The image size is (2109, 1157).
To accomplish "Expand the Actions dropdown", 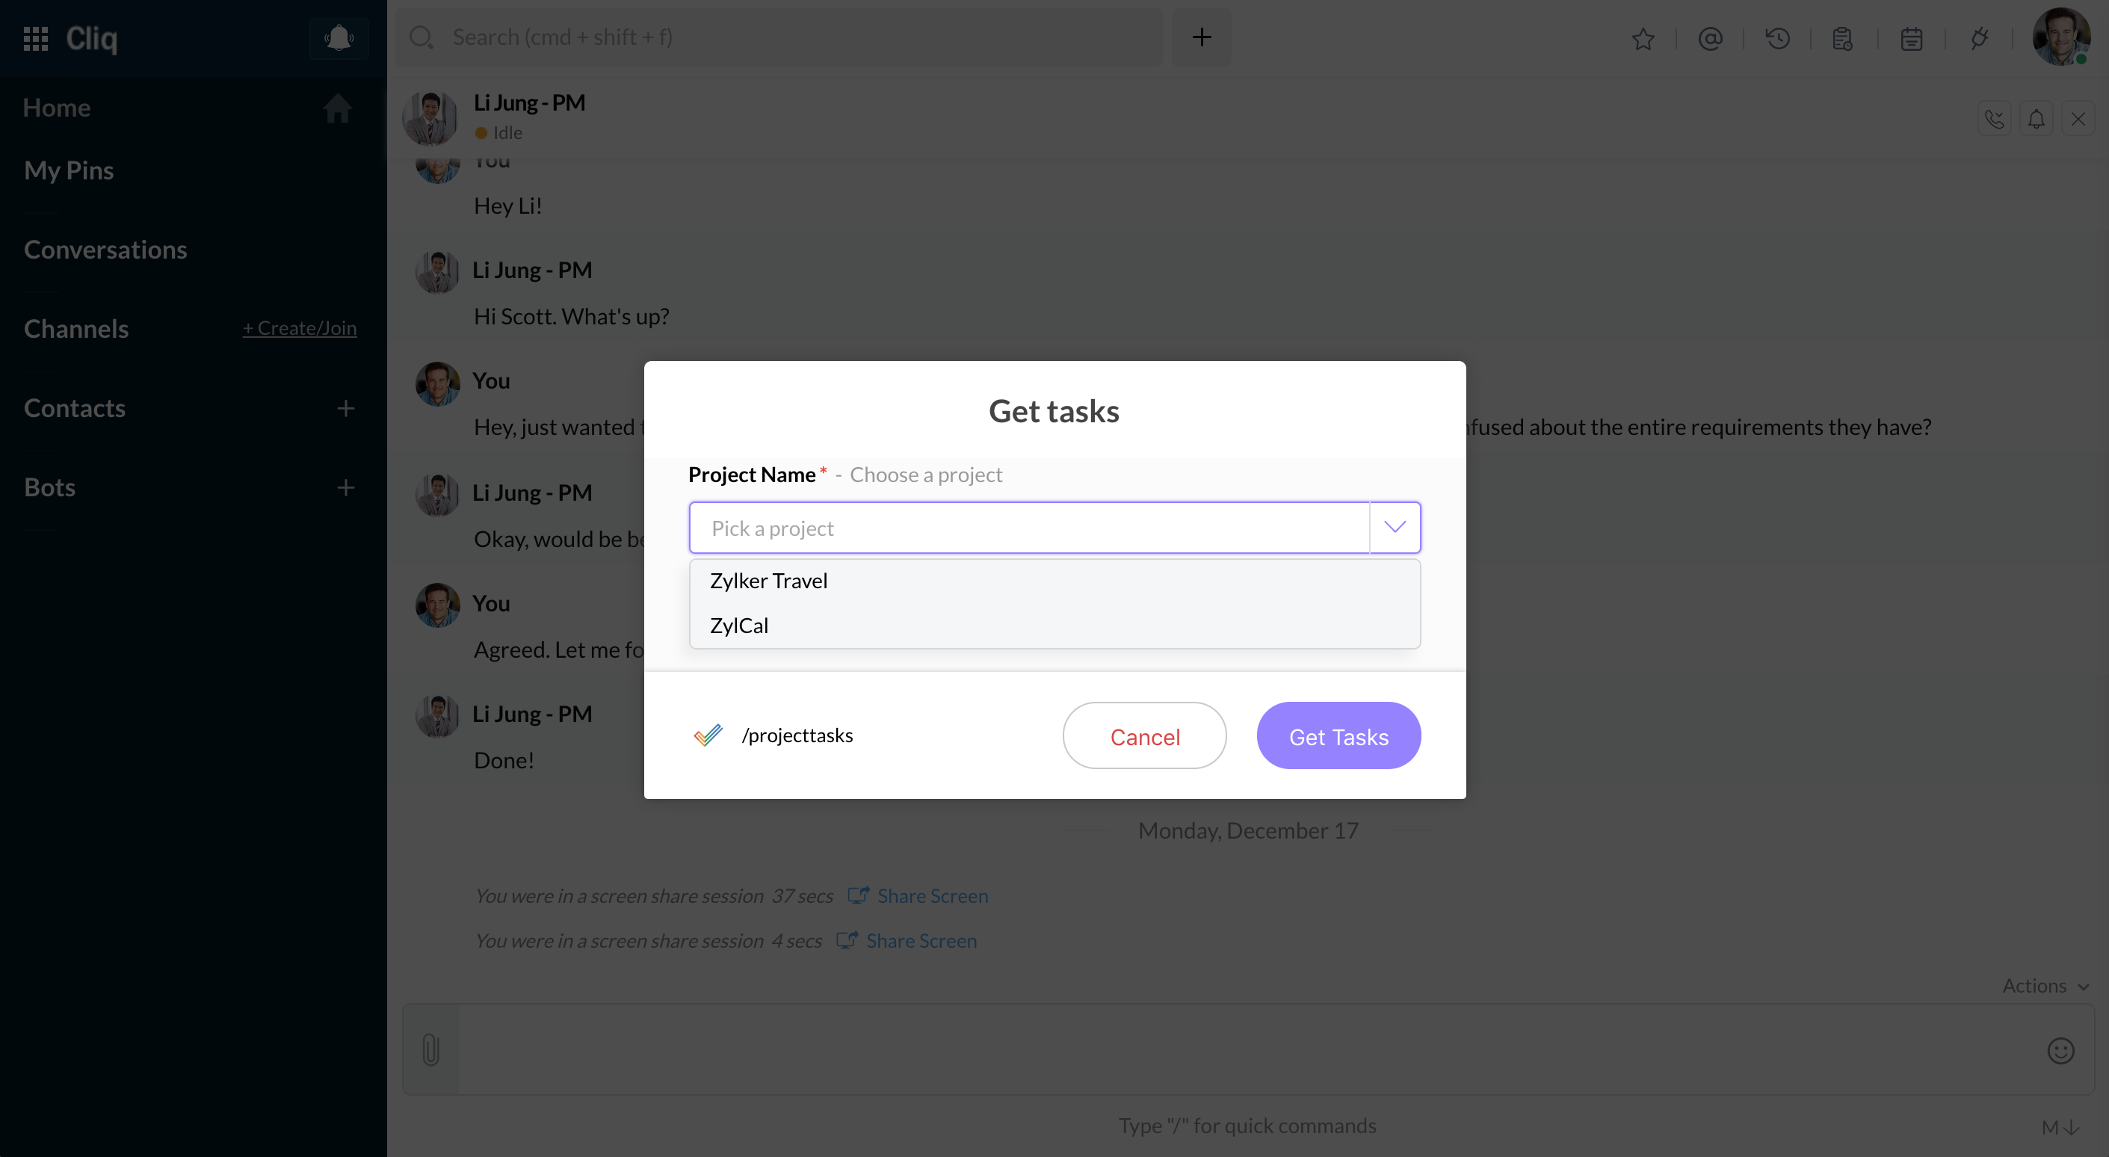I will (2045, 986).
